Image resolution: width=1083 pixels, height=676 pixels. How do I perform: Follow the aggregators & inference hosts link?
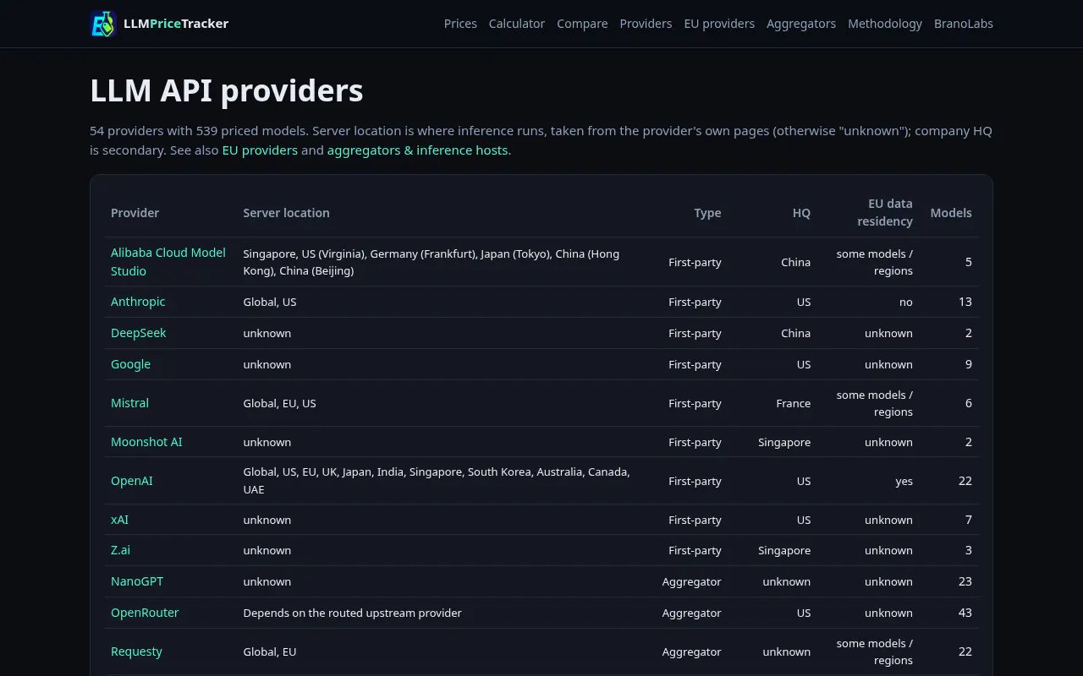click(x=417, y=150)
